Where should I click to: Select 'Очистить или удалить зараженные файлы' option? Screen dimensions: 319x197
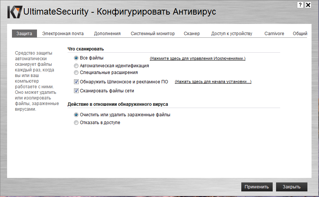click(x=76, y=115)
